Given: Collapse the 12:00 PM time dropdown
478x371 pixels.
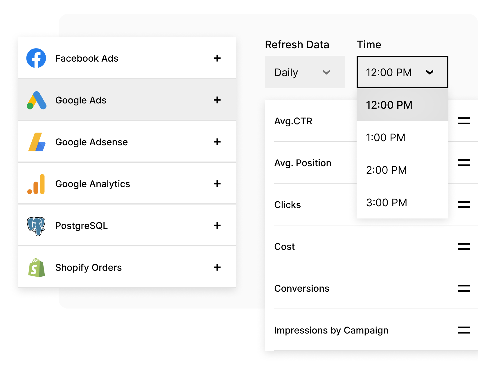Looking at the screenshot, I should (x=402, y=72).
